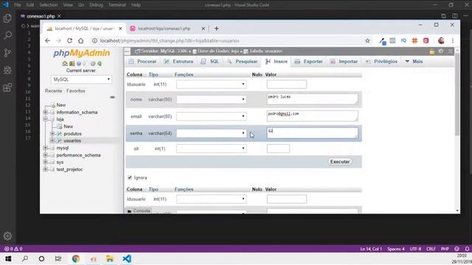Open Windows Start menu
This screenshot has height=265, width=472.
(x=8, y=258)
